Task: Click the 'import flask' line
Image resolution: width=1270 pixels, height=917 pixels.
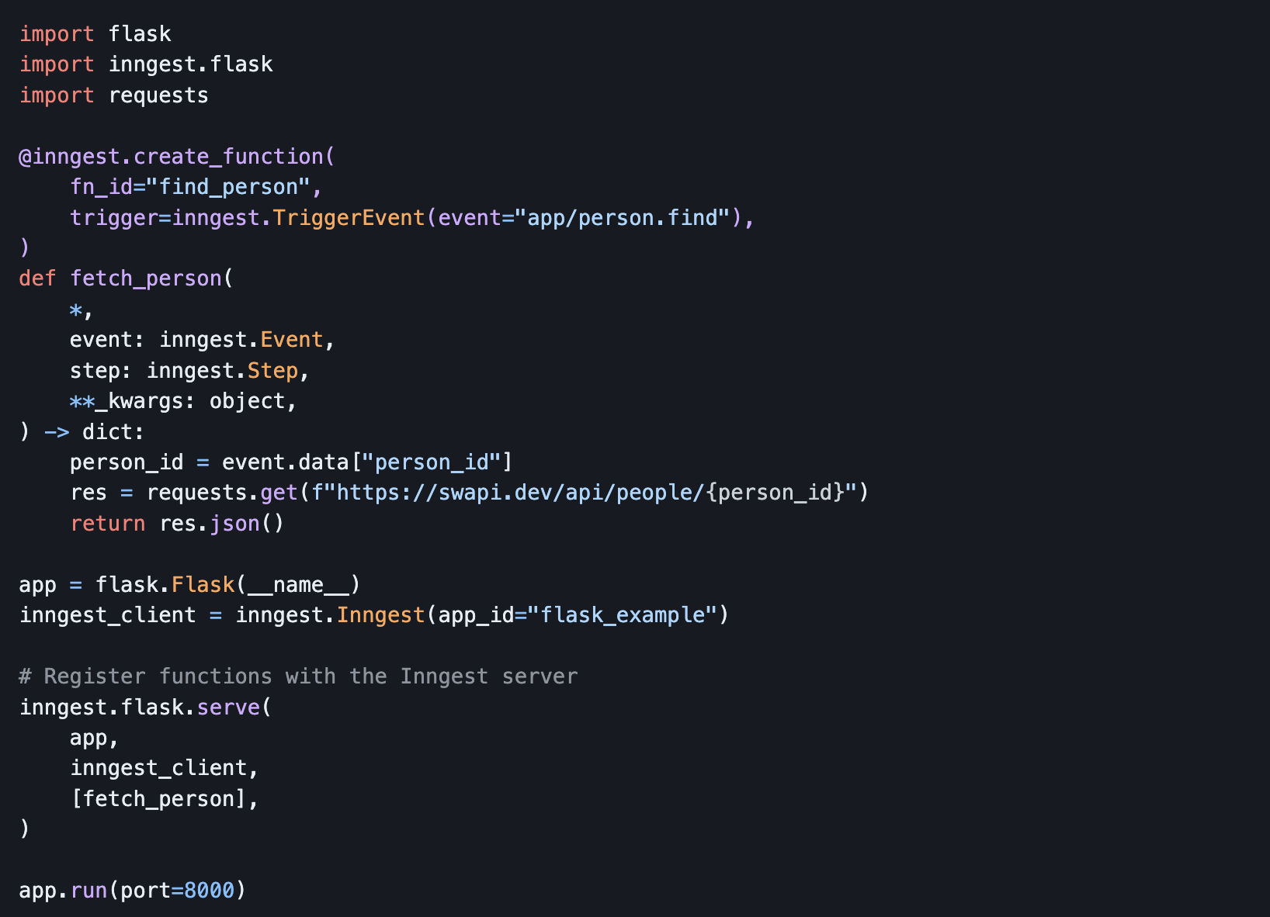Action: tap(95, 34)
